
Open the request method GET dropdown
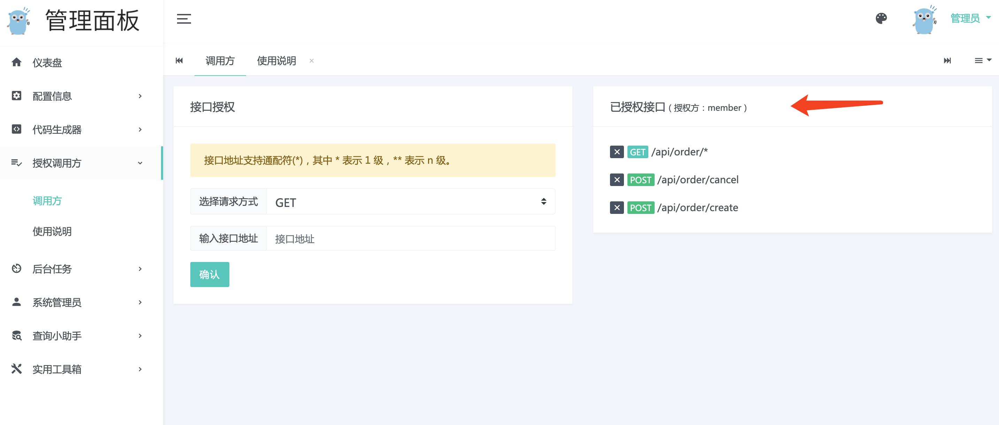pos(410,202)
